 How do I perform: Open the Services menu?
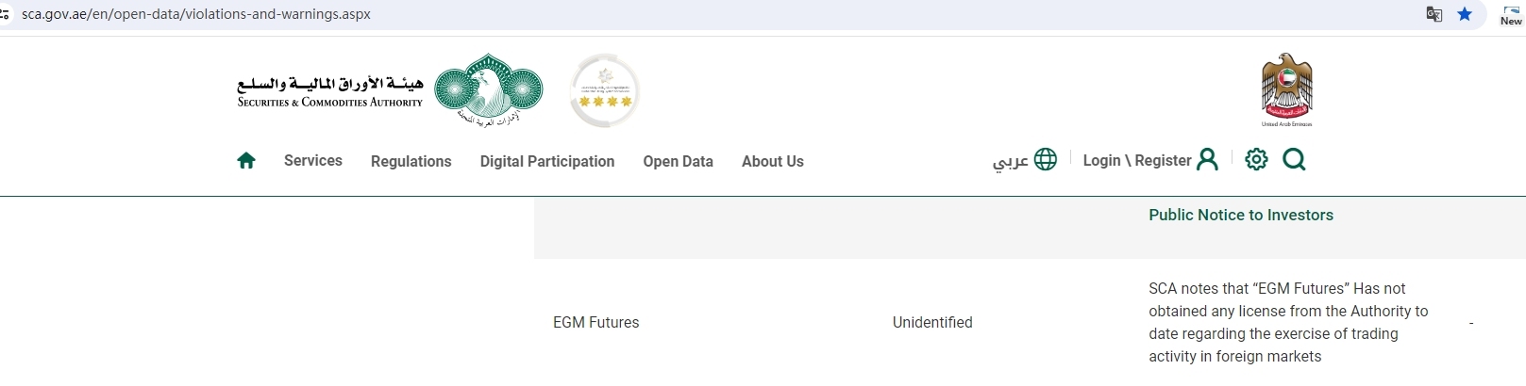pos(313,161)
